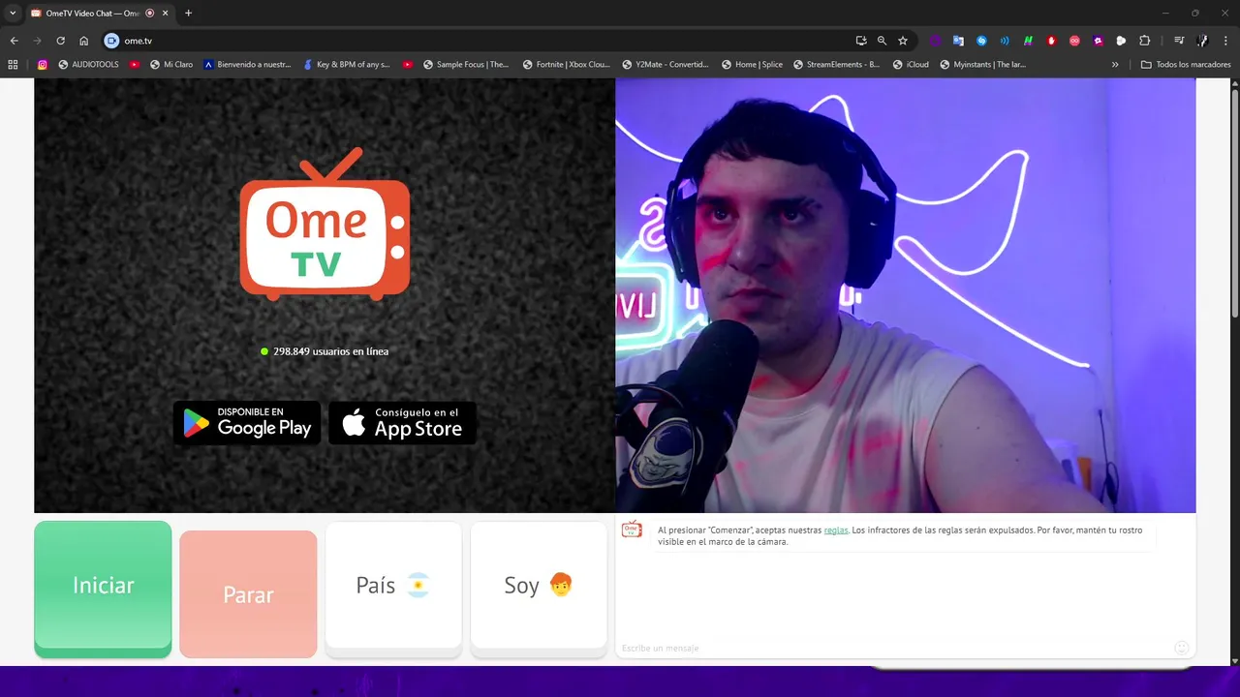Open the Fortnite Xbox Cloud bookmark
1240x697 pixels.
tap(567, 65)
